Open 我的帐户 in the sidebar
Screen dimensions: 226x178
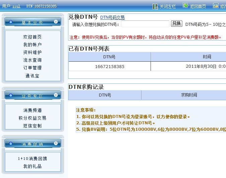[33, 45]
